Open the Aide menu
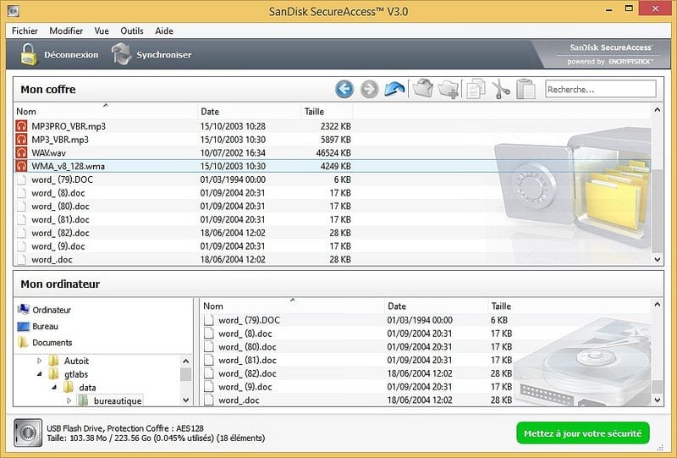677x458 pixels. click(x=164, y=30)
